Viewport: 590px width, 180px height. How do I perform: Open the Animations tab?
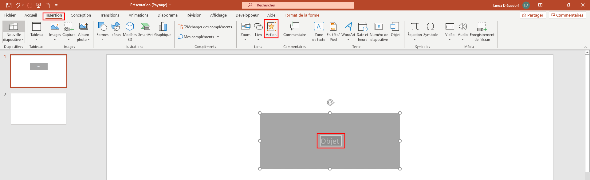tap(139, 15)
